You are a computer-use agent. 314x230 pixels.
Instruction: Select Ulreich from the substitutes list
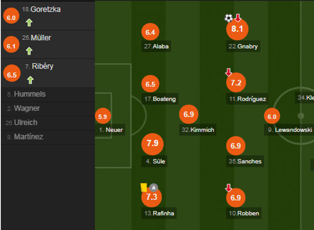(x=26, y=123)
